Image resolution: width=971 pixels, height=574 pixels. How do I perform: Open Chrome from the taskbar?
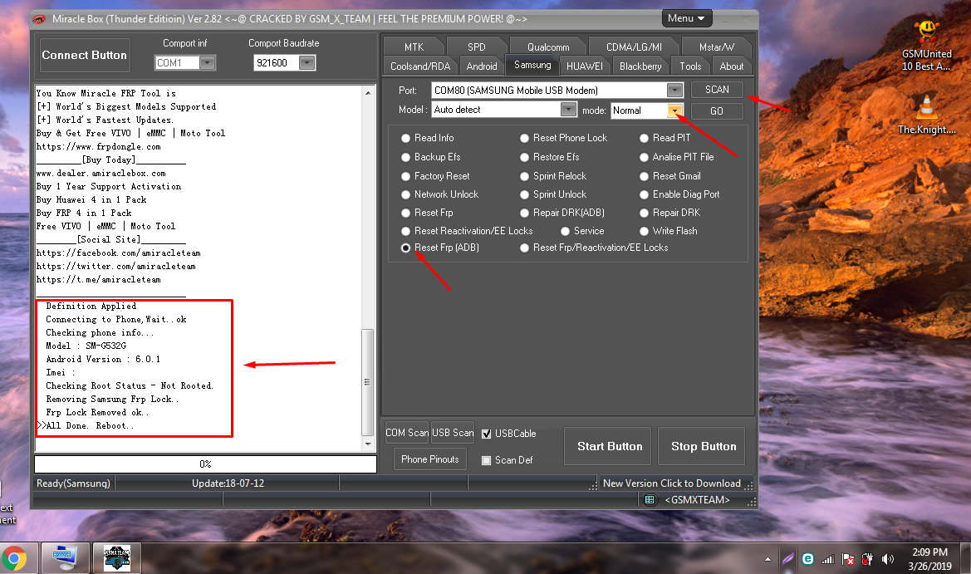click(14, 558)
